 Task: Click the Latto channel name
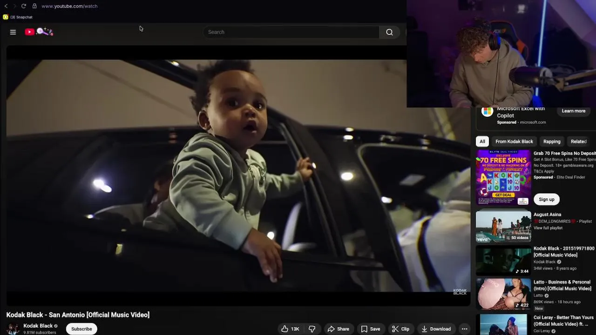click(538, 295)
